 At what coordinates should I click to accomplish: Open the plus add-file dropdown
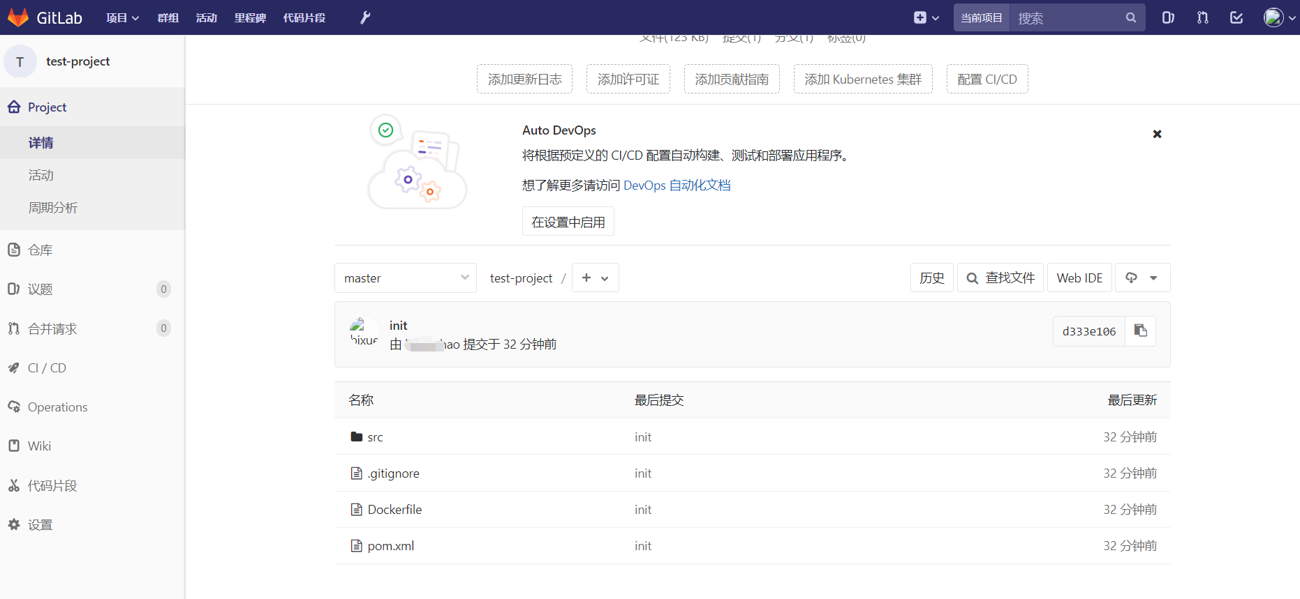tap(595, 278)
